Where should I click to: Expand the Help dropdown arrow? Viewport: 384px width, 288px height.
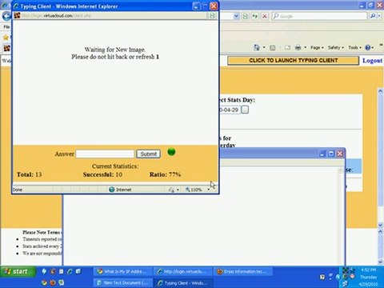pos(373,47)
